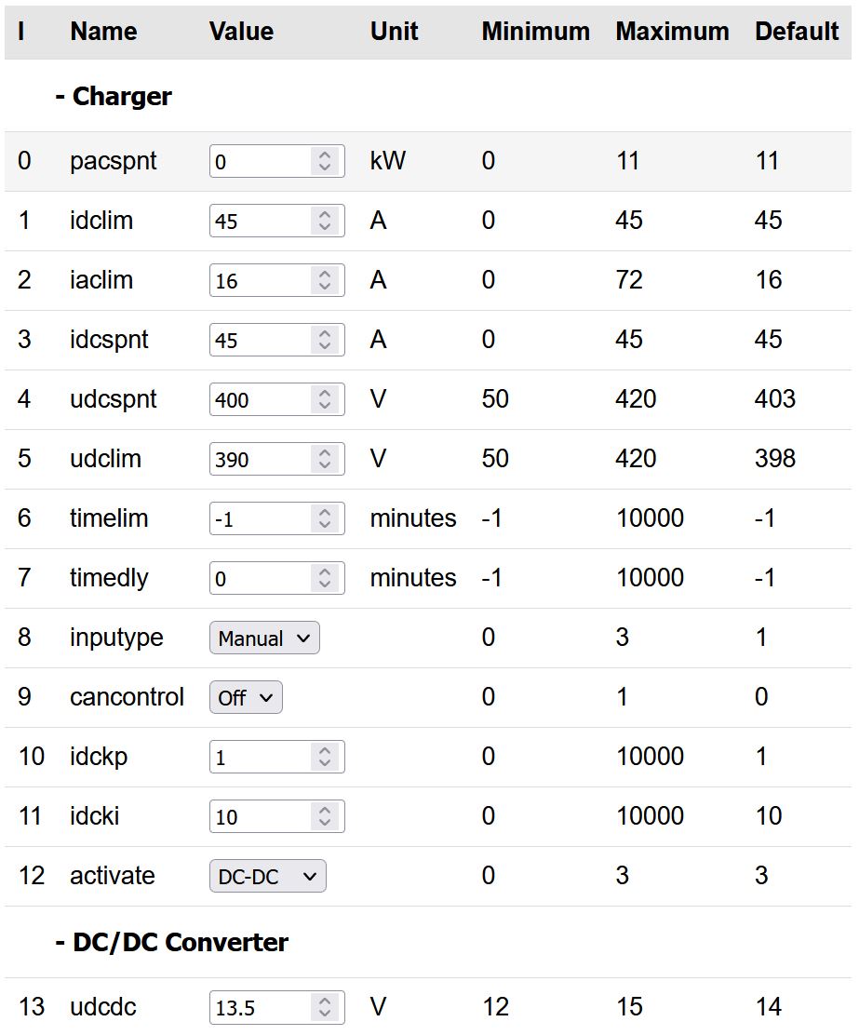
Task: Click the Default column header
Action: [x=797, y=31]
